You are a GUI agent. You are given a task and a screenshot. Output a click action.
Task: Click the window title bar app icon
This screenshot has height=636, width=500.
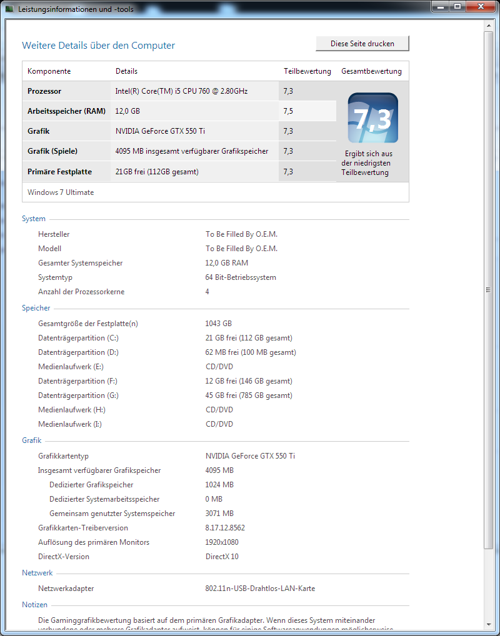point(9,9)
